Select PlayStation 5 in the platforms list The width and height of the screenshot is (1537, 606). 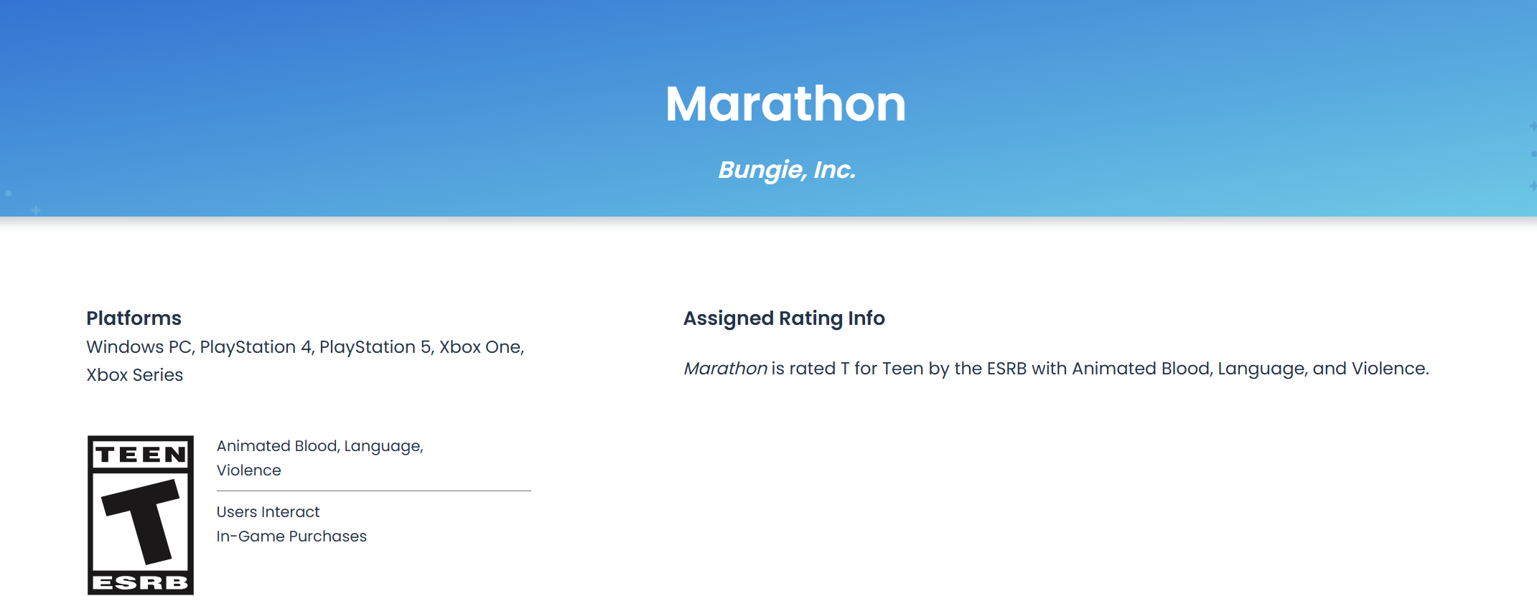click(375, 347)
